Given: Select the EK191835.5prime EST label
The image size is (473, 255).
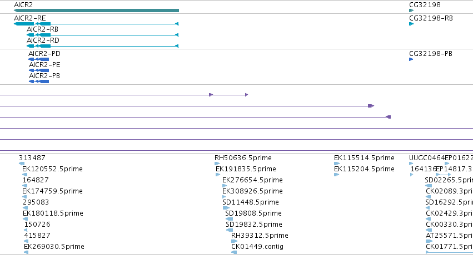Looking at the screenshot, I should [246, 169].
